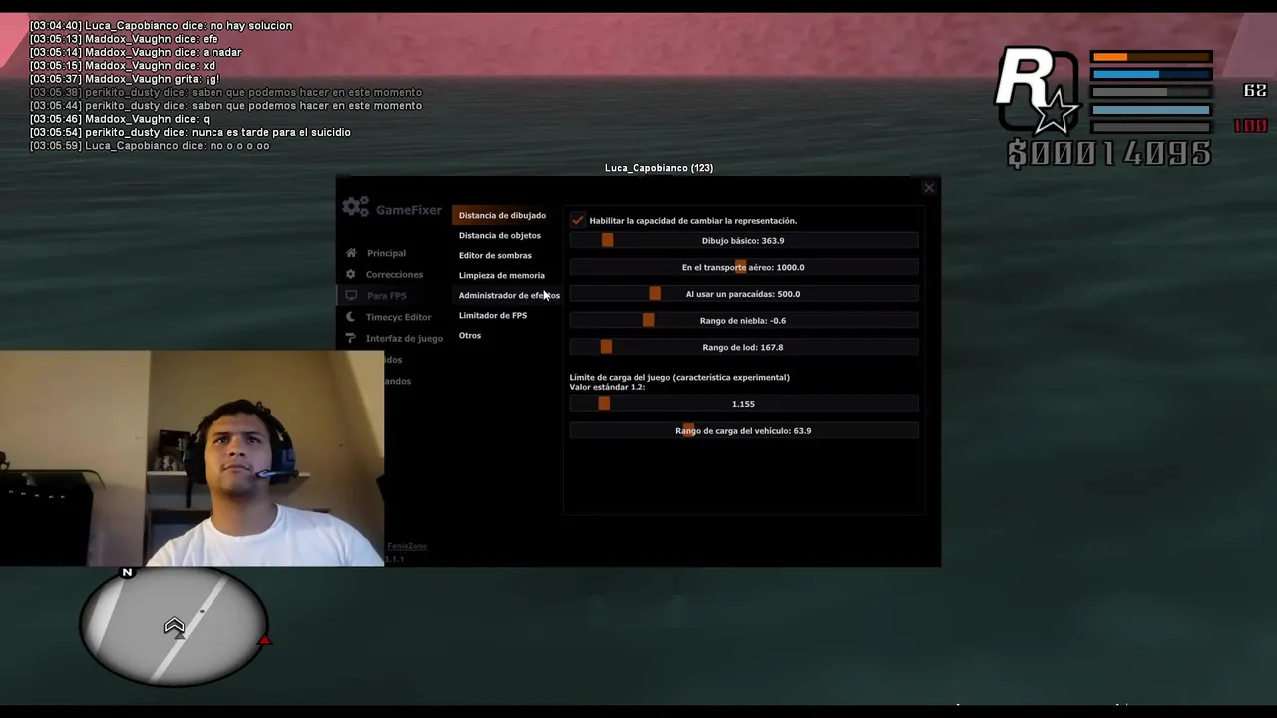The height and width of the screenshot is (718, 1277).
Task: Switch to Editor de sombras tab
Action: [x=495, y=255]
